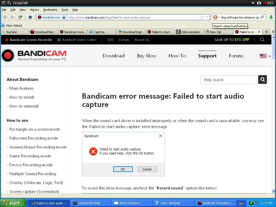The width and height of the screenshot is (276, 207).
Task: Click the SAVE UP TO 37% OFF promo
Action: click(x=232, y=40)
